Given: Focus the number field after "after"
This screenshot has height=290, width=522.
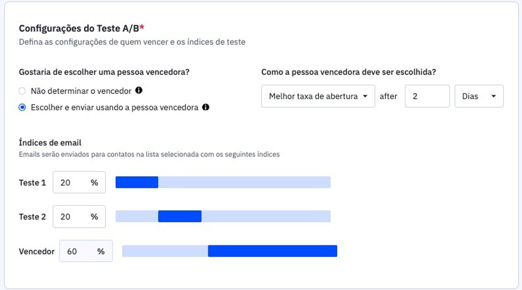Looking at the screenshot, I should click(x=427, y=96).
